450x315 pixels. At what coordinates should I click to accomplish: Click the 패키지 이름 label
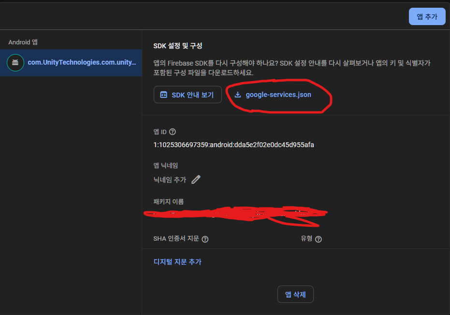pos(169,202)
